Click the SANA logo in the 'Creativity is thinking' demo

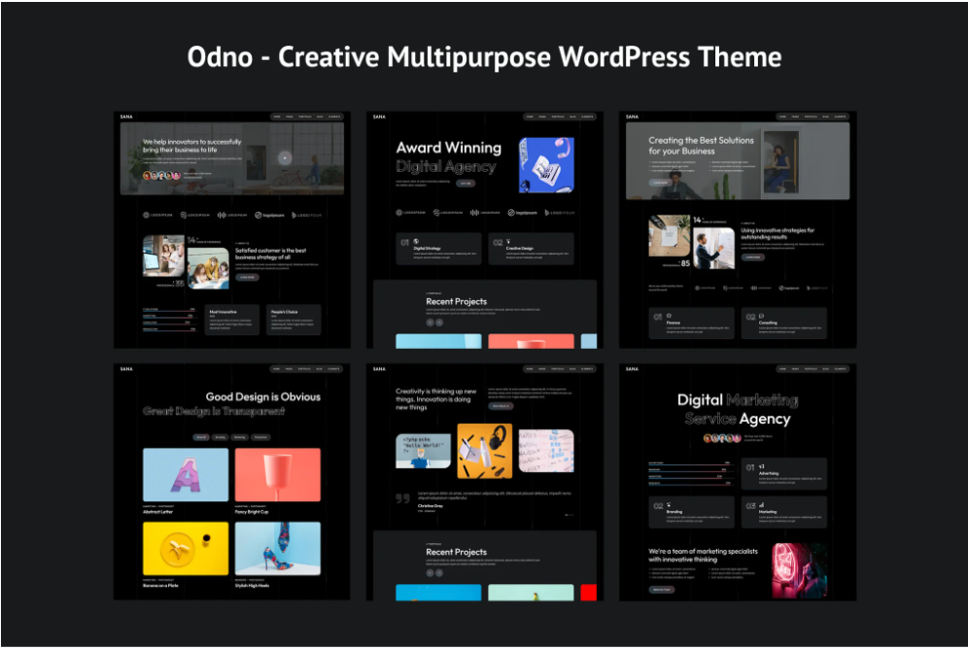pos(379,369)
